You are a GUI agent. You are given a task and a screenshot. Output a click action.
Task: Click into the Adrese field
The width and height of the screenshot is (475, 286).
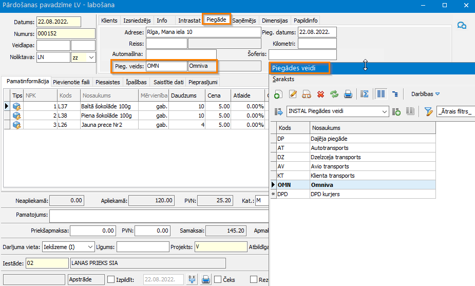click(203, 32)
